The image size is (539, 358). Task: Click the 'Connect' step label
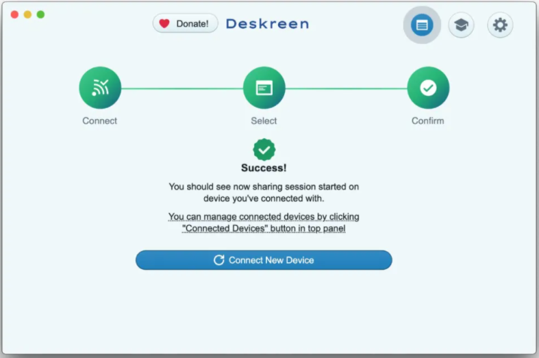click(x=100, y=120)
